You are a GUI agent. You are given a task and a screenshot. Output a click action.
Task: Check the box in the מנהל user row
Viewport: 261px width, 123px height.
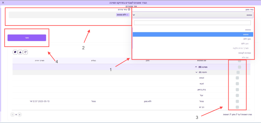tap(238, 101)
